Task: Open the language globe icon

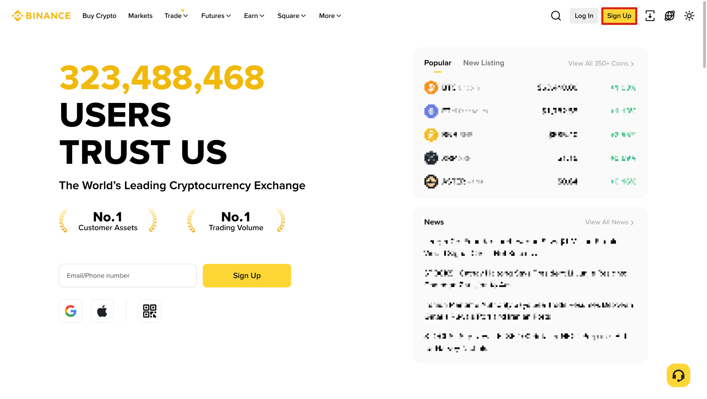Action: point(670,16)
